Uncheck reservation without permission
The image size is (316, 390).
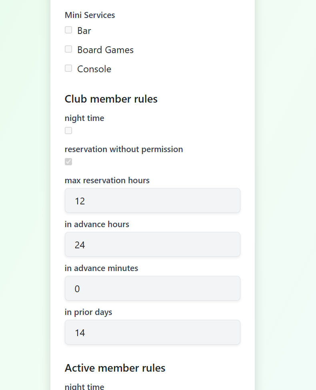click(68, 161)
